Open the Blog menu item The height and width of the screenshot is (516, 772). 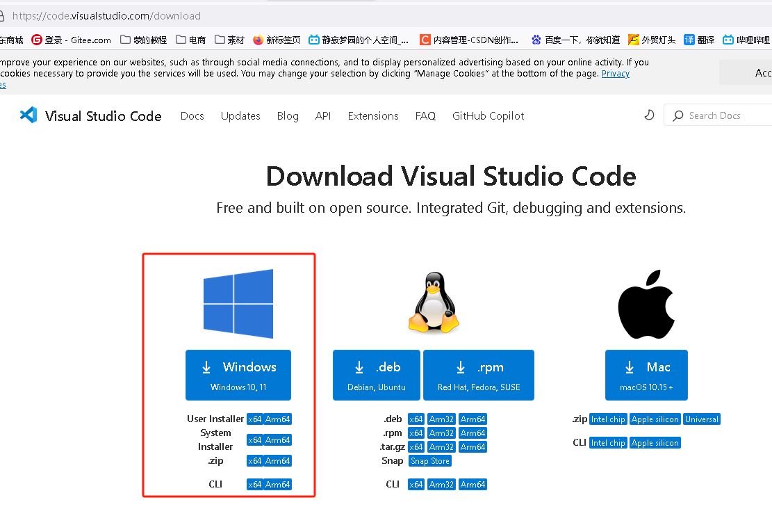(x=288, y=116)
